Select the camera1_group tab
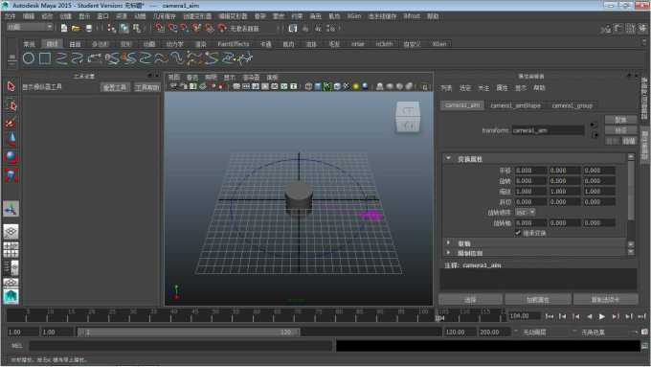The image size is (651, 367). coord(572,105)
